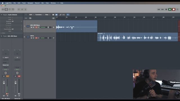Screen dimensions: 180x101
Task: Open the Toolbar button in control bar
Action: pos(13,9)
